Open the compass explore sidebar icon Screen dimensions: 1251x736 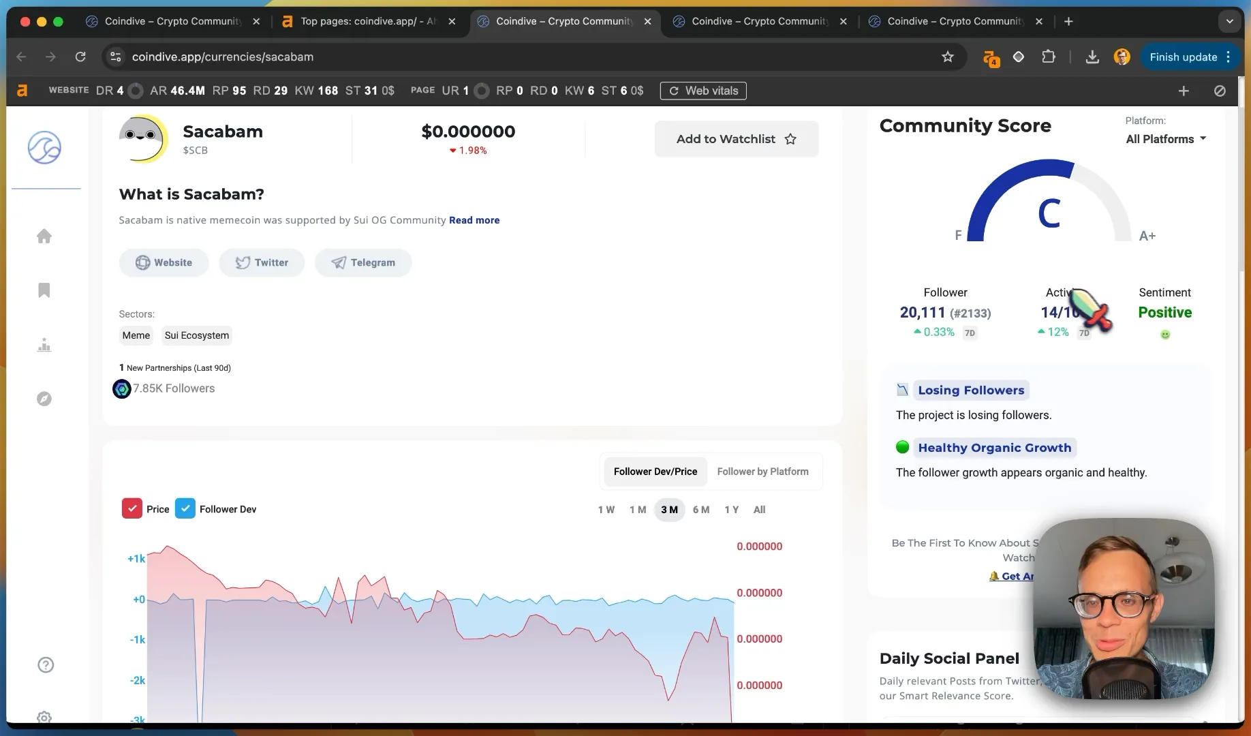pyautogui.click(x=44, y=399)
